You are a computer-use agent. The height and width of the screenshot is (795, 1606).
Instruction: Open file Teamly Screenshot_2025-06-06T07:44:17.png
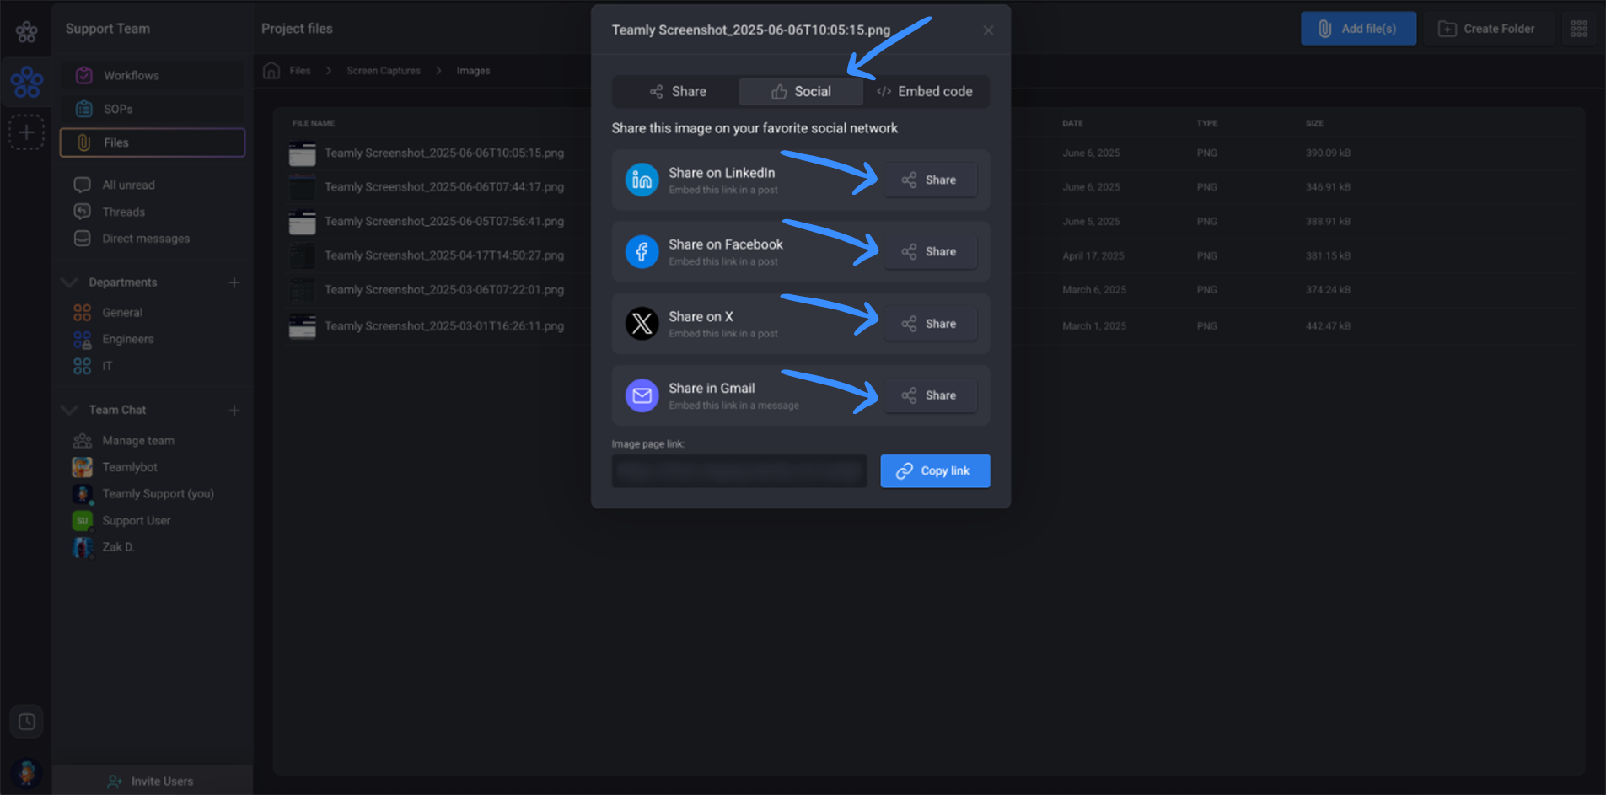point(444,187)
